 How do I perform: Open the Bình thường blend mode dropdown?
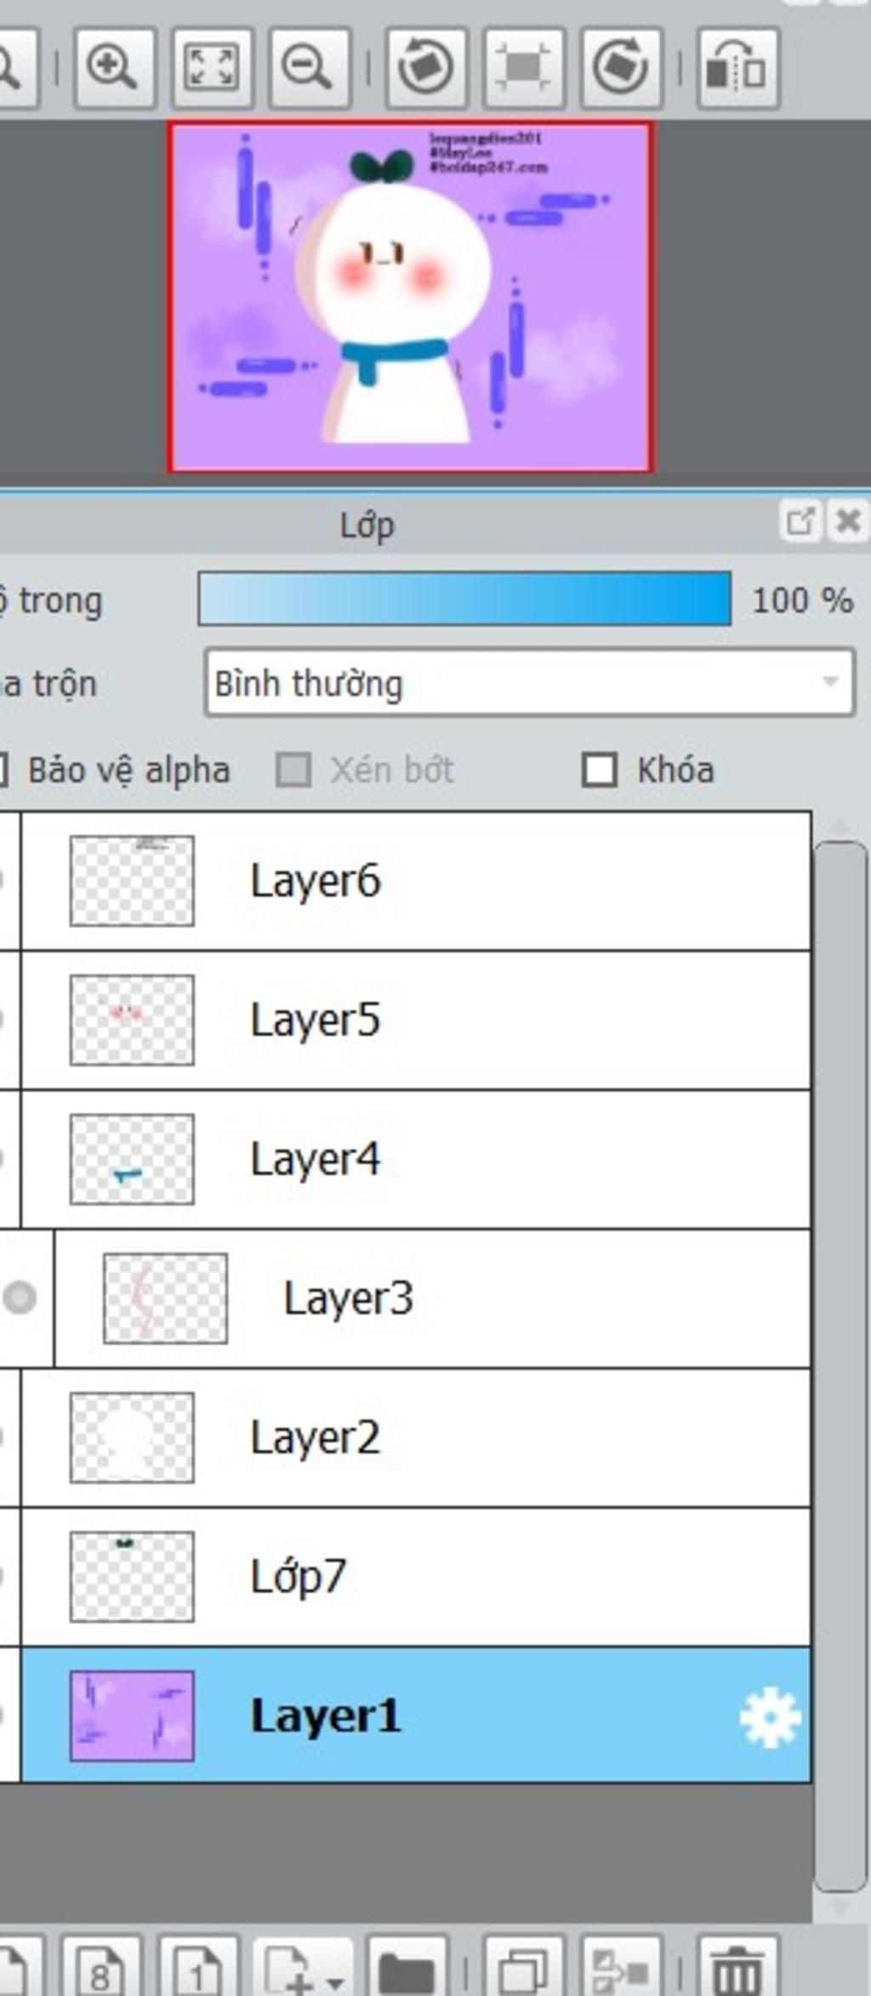point(529,682)
